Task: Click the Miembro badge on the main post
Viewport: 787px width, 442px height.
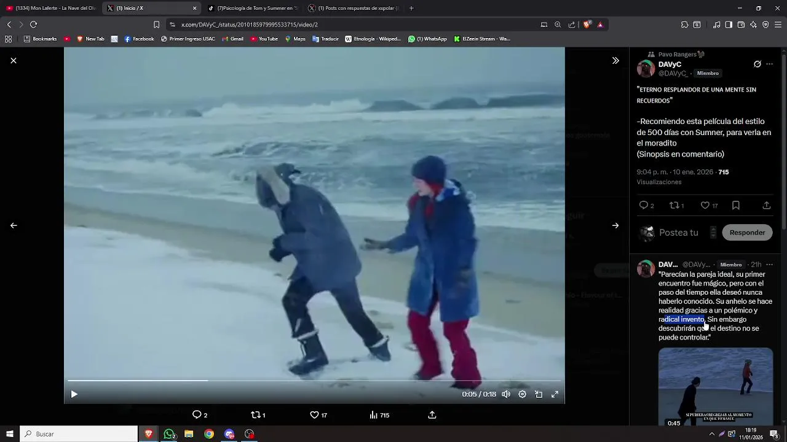Action: pos(708,73)
